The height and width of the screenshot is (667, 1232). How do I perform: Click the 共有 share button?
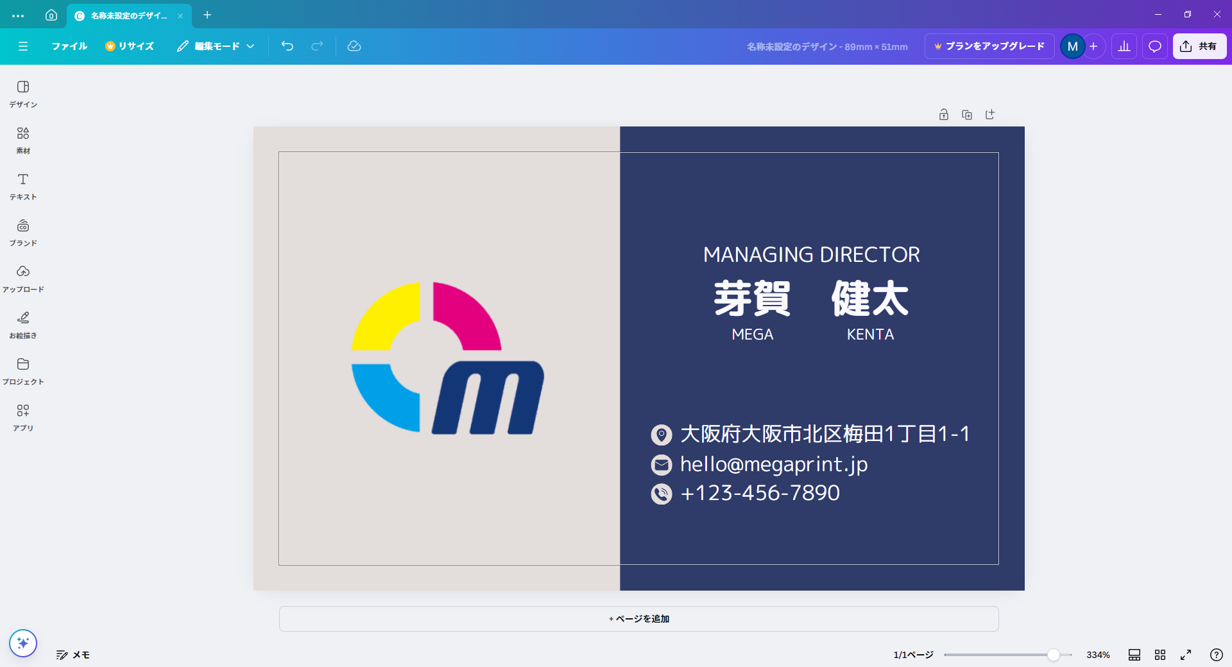point(1199,46)
